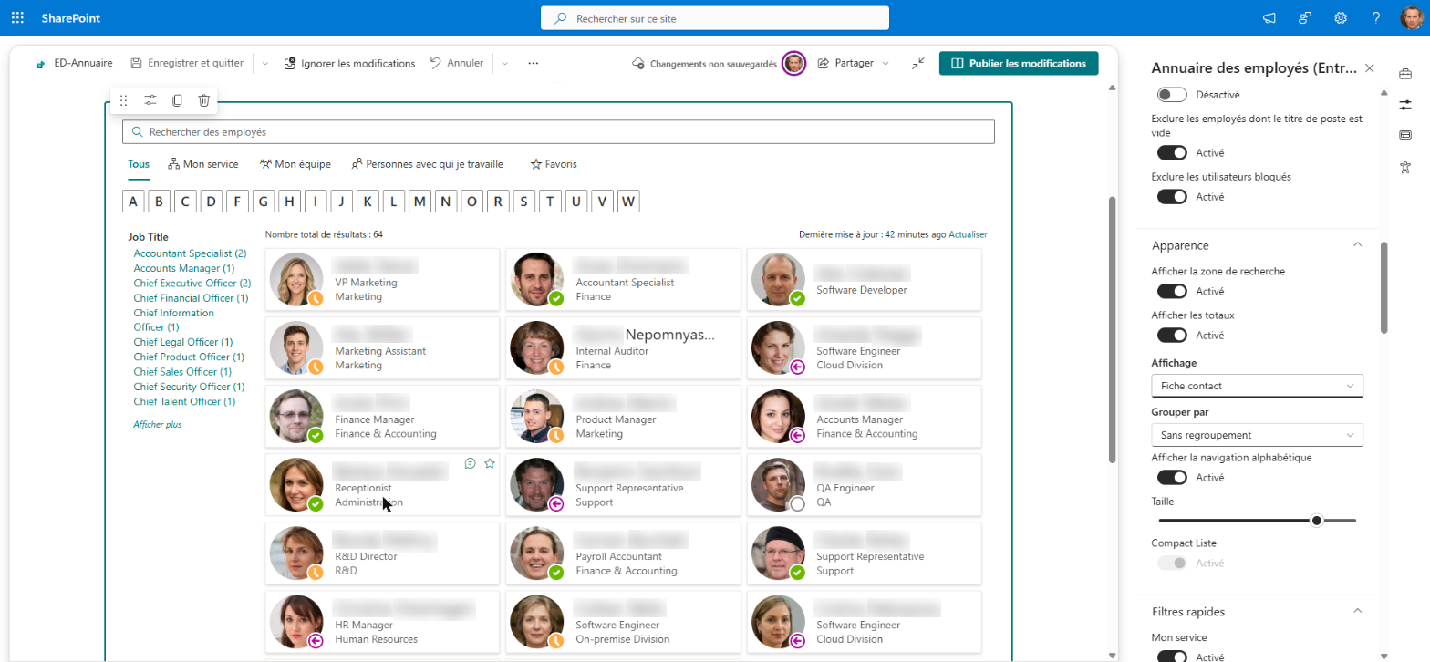
Task: Switch to Mon service tab
Action: [x=203, y=164]
